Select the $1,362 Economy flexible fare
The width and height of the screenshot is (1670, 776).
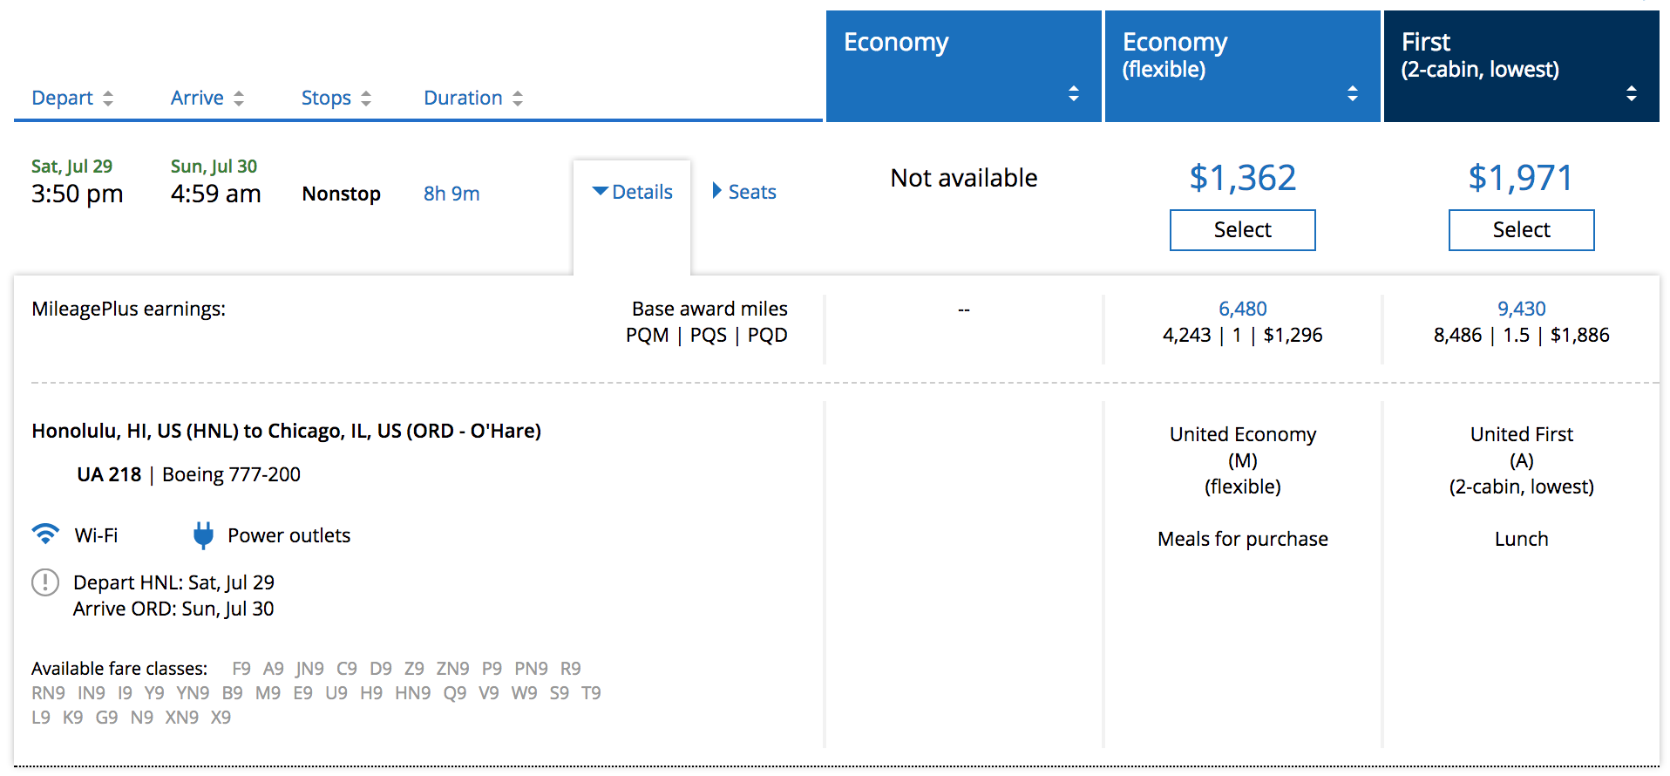[x=1242, y=230]
